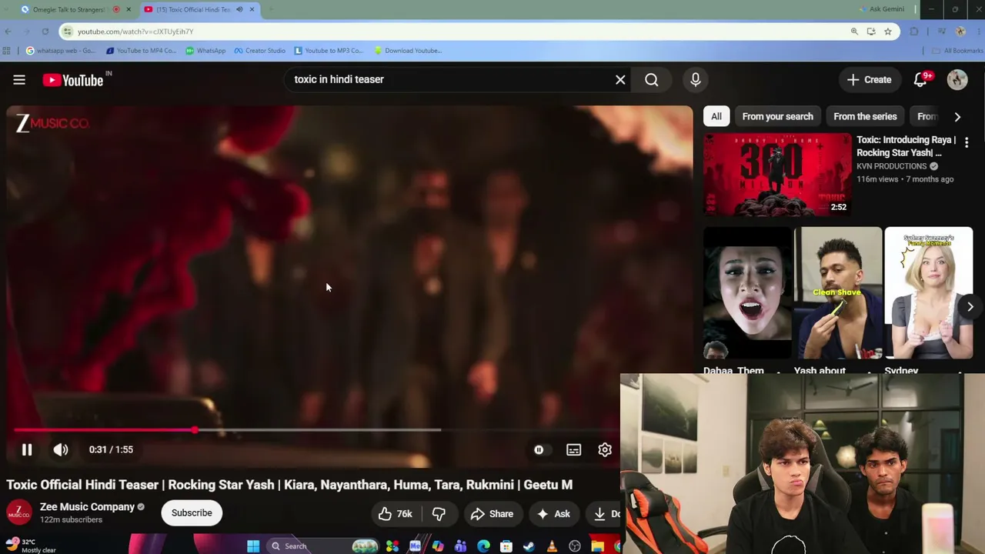Open the YouTube account avatar menu
This screenshot has width=985, height=554.
(957, 80)
